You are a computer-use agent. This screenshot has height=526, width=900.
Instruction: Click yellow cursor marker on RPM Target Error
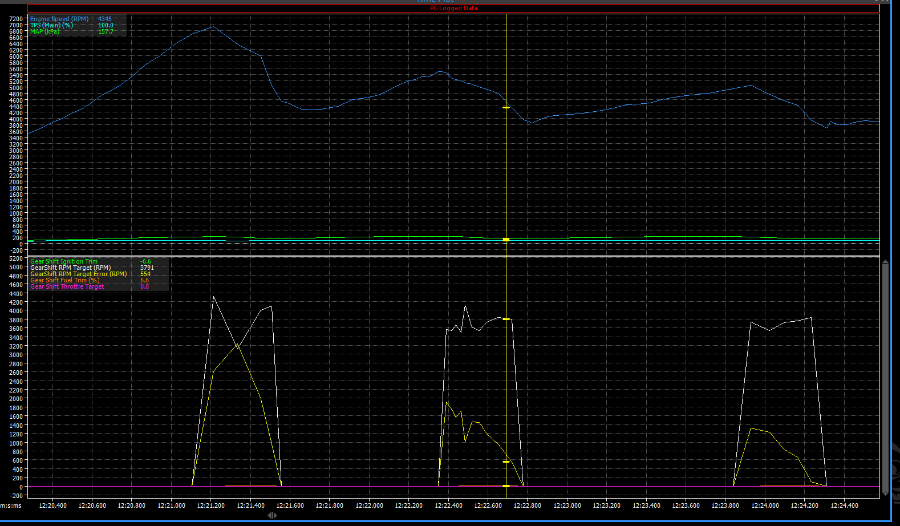coord(506,462)
